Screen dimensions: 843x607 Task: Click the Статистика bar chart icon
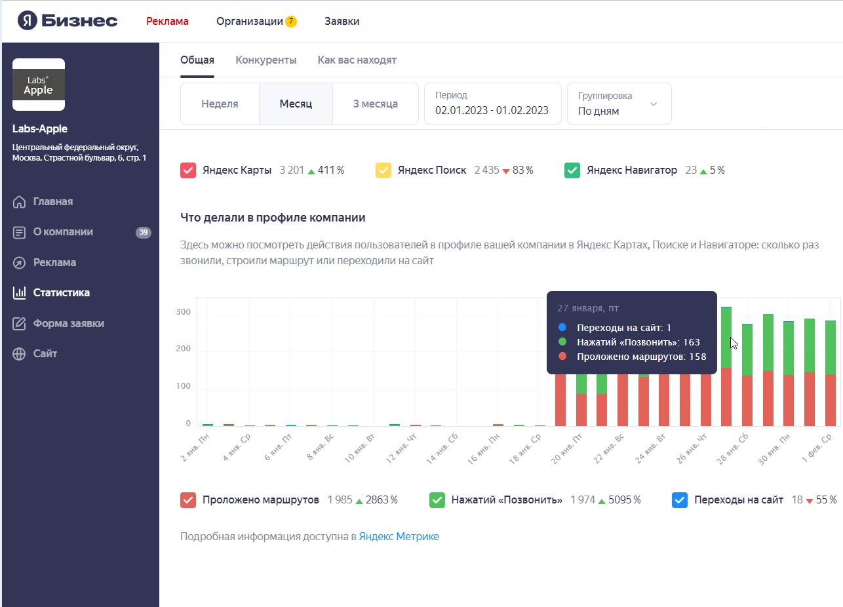[20, 293]
